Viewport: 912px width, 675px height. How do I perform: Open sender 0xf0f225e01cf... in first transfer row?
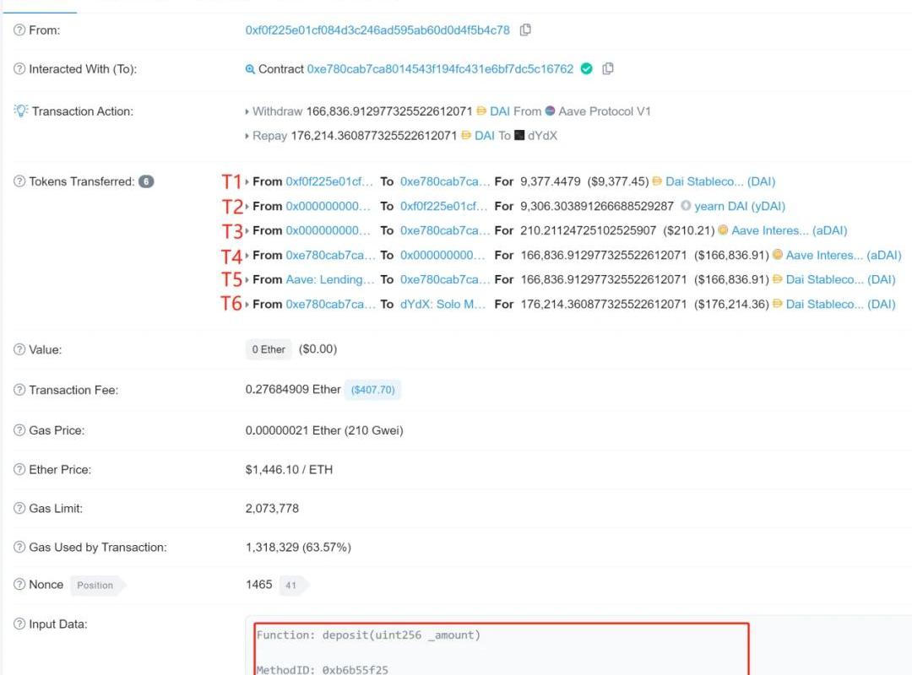click(x=329, y=181)
